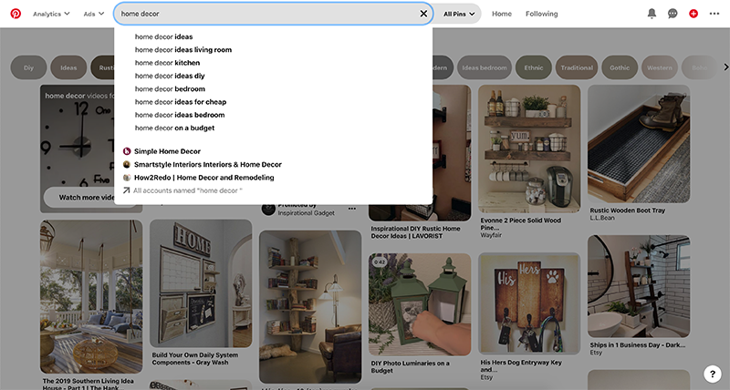Select the Ethnic filter chip

tap(534, 67)
